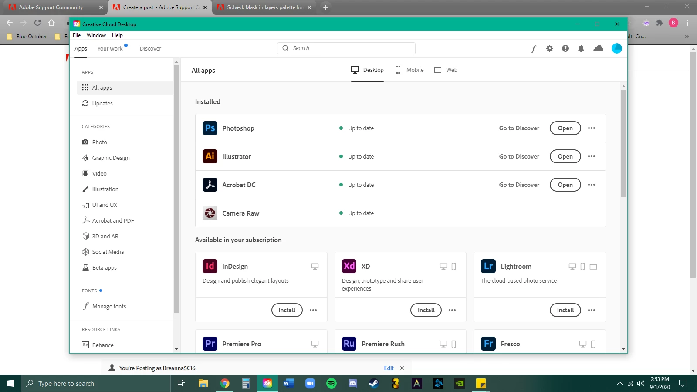
Task: Click the Camera Raw app icon
Action: (x=210, y=213)
